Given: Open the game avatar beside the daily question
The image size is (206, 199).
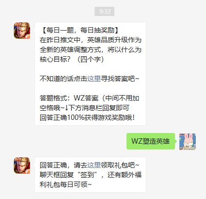Looking at the screenshot, I should (x=22, y=31).
